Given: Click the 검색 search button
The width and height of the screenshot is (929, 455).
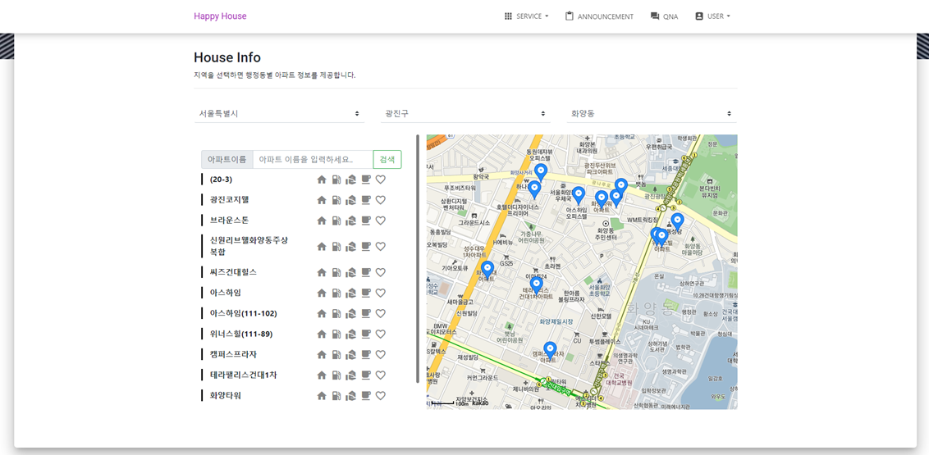Looking at the screenshot, I should tap(387, 159).
